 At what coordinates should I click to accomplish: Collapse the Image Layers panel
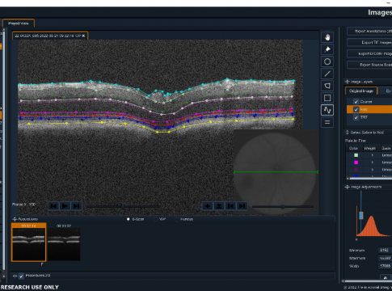click(348, 82)
